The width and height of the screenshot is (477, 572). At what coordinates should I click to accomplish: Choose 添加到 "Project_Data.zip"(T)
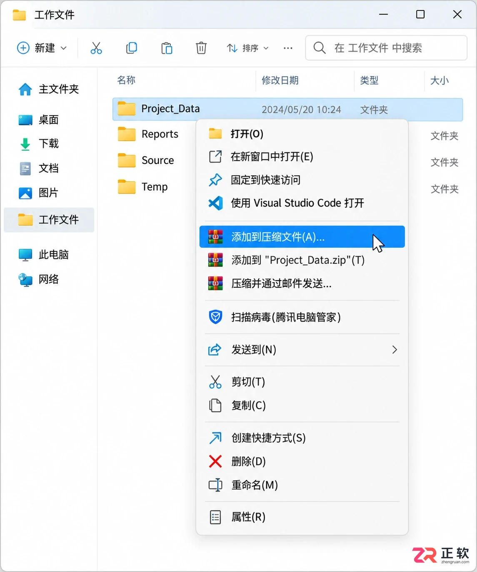(x=302, y=260)
